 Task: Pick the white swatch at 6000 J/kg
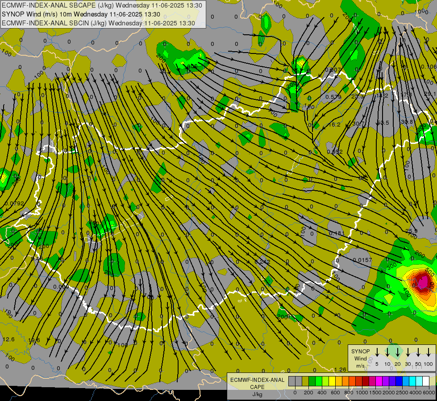click(425, 381)
